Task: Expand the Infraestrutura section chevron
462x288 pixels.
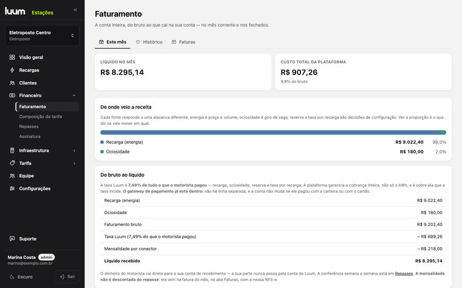Action: (x=74, y=151)
